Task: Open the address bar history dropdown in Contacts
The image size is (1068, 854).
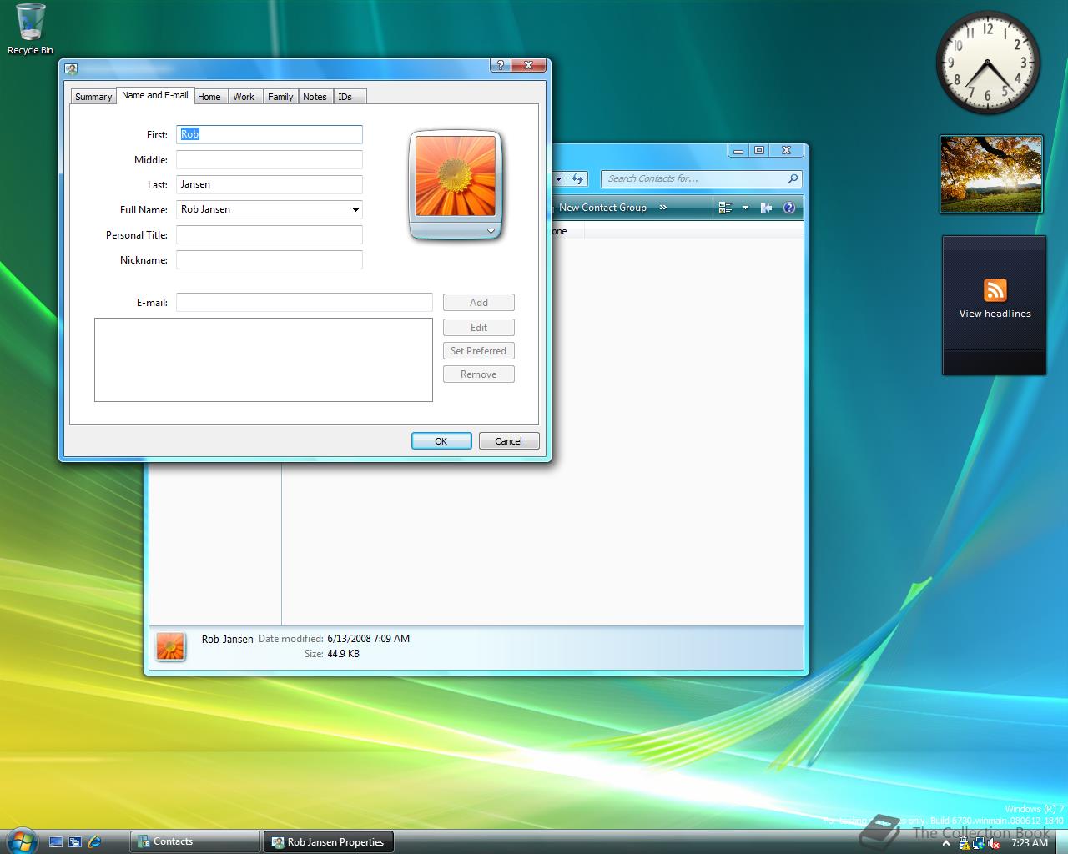Action: tap(558, 178)
